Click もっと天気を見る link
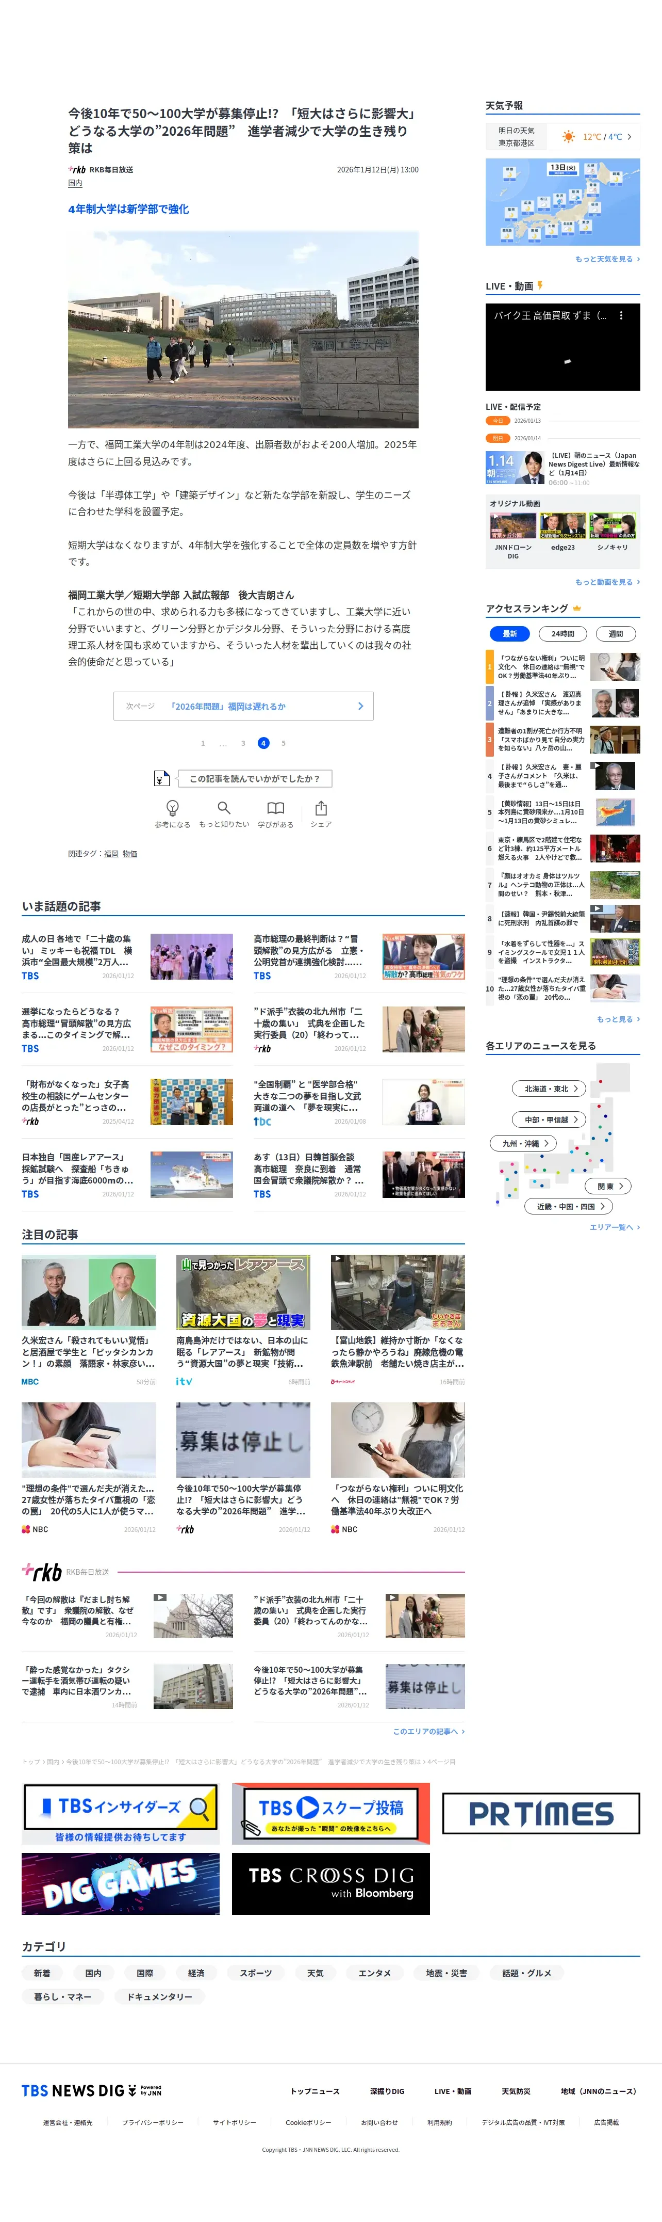662x2222 pixels. [607, 259]
